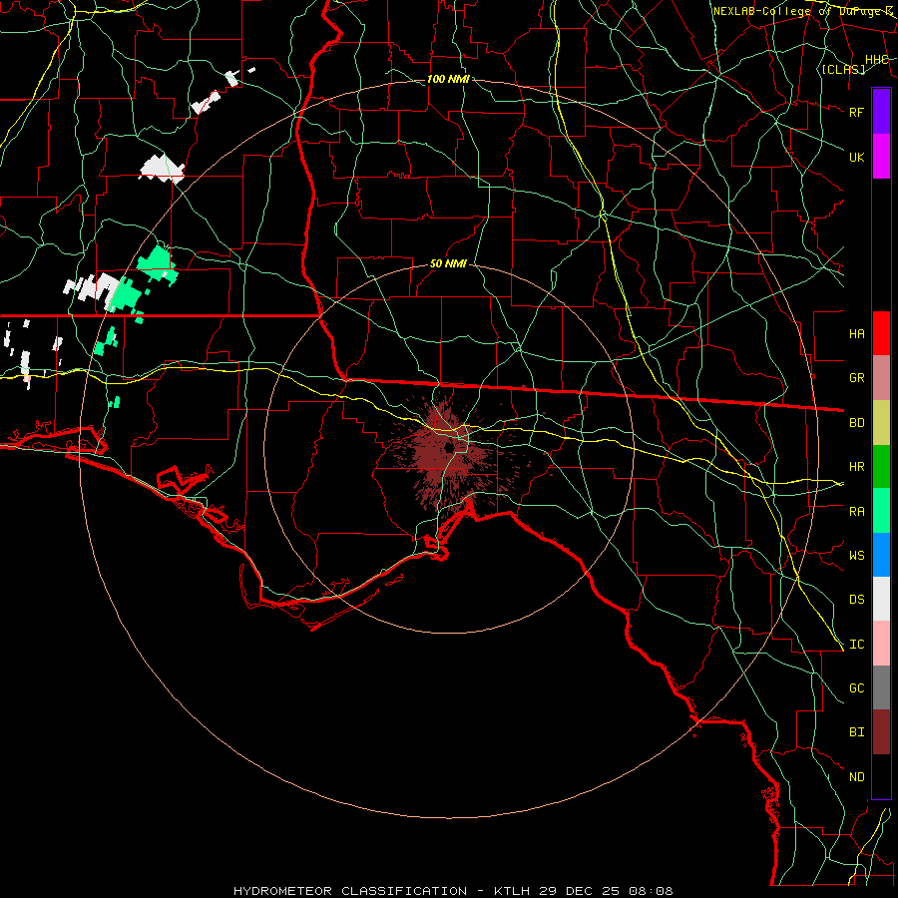
Task: Click the brown biological echo cluster at radar center
Action: [x=448, y=451]
